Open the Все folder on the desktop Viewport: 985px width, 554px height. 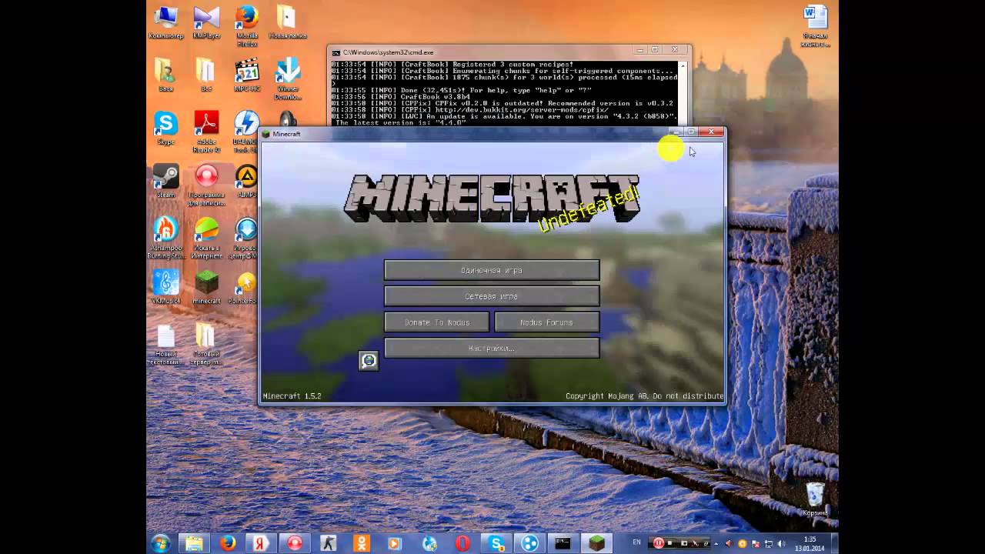coord(206,75)
